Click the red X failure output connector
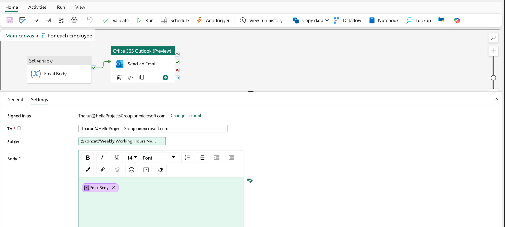The image size is (505, 227). tap(177, 70)
